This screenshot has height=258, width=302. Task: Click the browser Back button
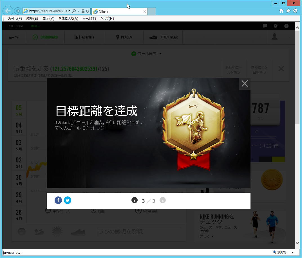pyautogui.click(x=8, y=11)
